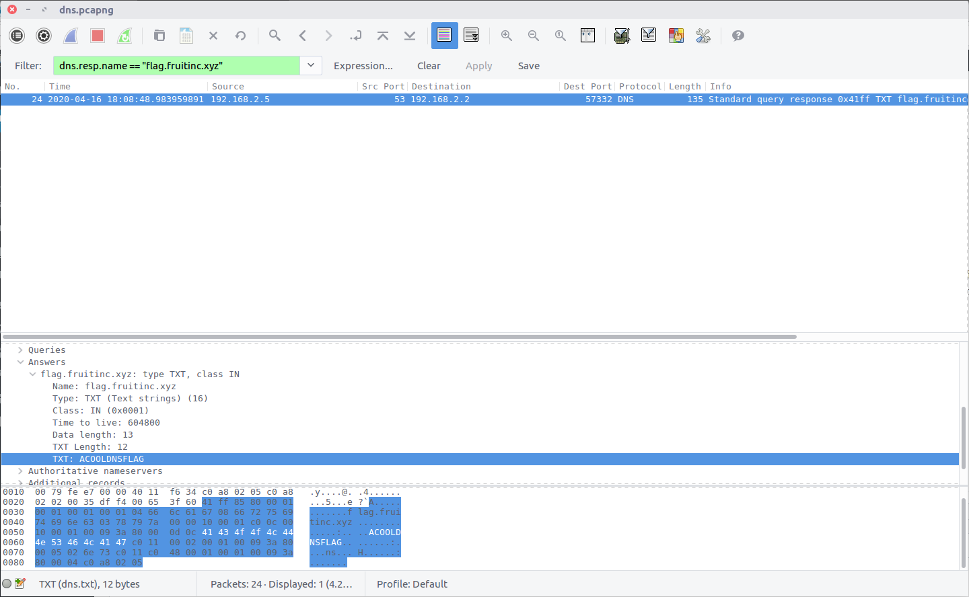Stop the running capture with the red square
The image size is (969, 597).
click(98, 36)
